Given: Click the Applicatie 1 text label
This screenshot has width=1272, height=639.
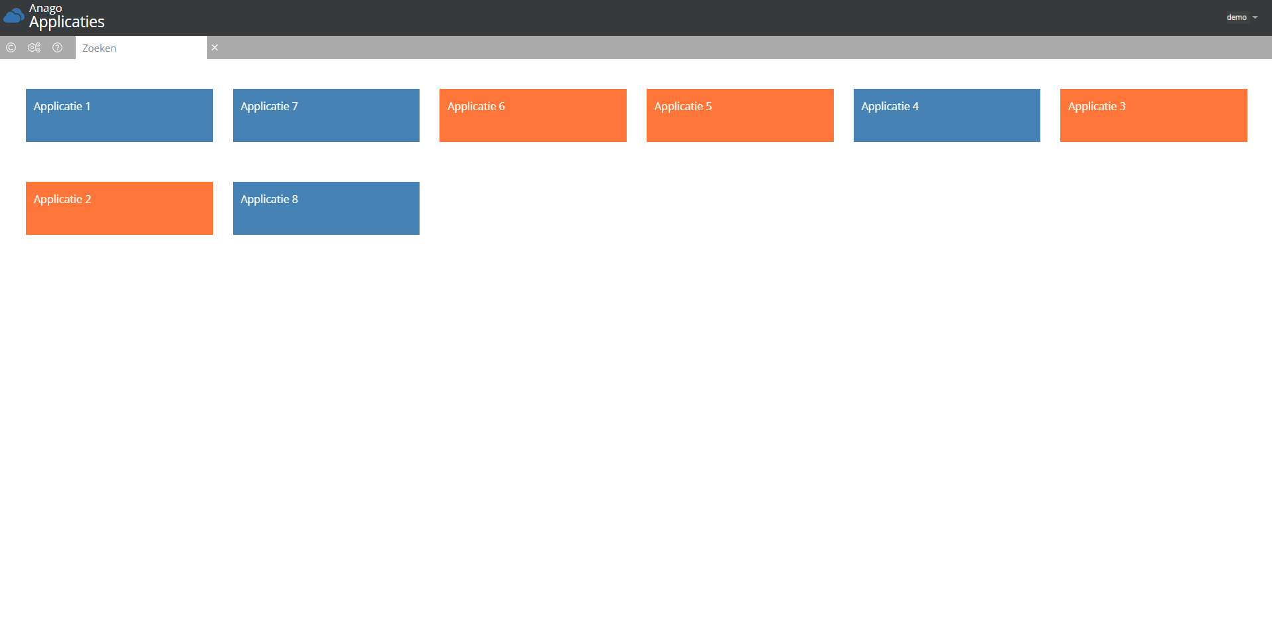Looking at the screenshot, I should tap(62, 106).
